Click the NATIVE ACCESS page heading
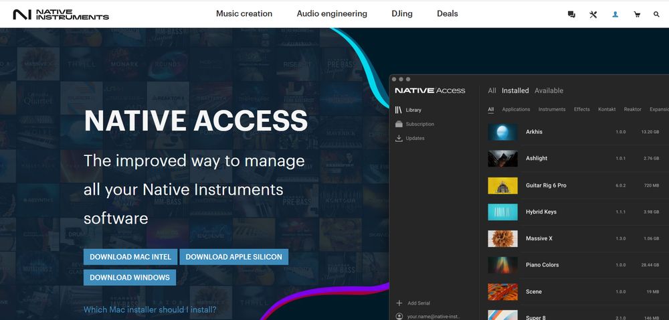Image resolution: width=669 pixels, height=320 pixels. [196, 121]
